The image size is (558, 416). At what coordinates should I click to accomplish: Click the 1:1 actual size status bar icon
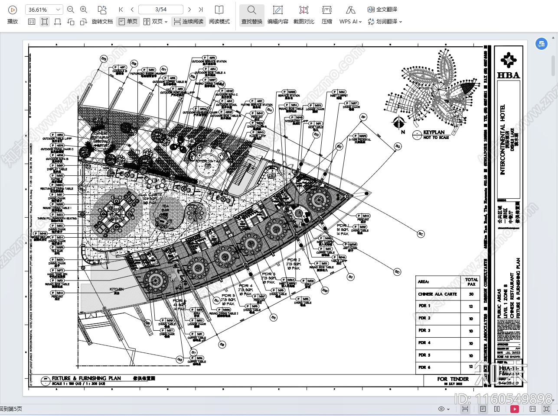pyautogui.click(x=533, y=409)
